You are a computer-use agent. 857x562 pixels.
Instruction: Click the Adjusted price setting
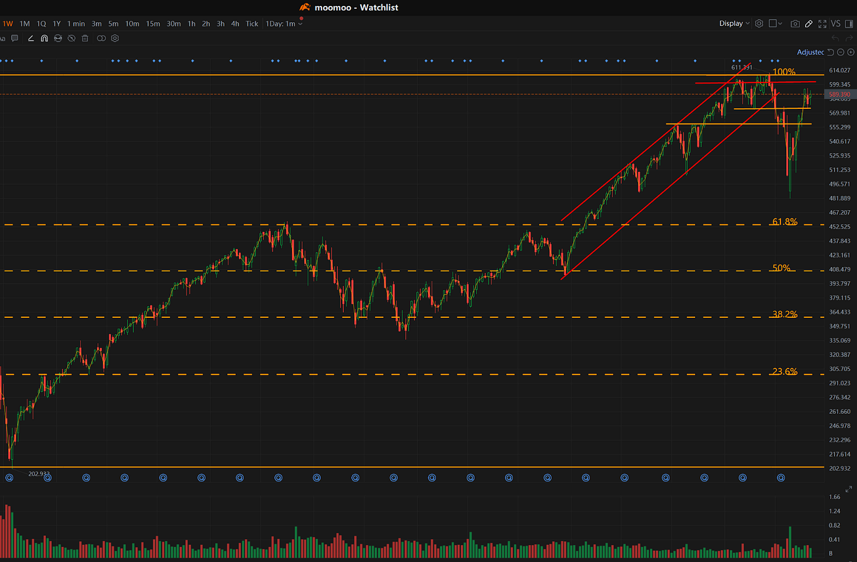coord(811,52)
